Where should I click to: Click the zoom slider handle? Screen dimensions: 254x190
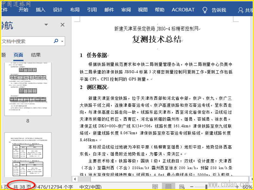coord(206,187)
